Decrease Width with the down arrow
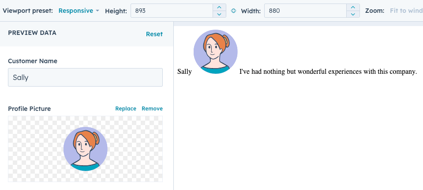423x190 pixels. (x=353, y=14)
